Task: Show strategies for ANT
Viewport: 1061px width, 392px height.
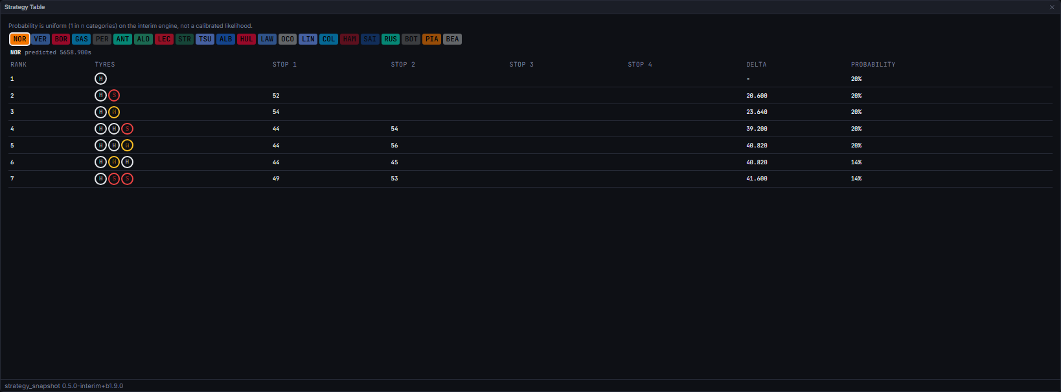Action: (x=123, y=39)
